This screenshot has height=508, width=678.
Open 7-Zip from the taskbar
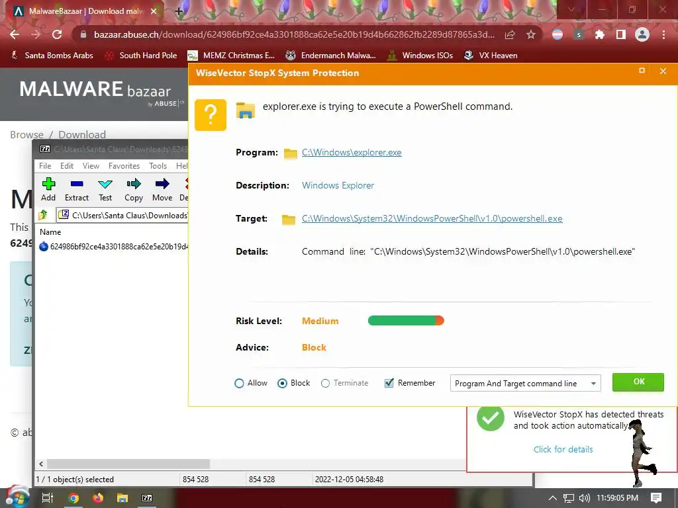[x=147, y=498]
